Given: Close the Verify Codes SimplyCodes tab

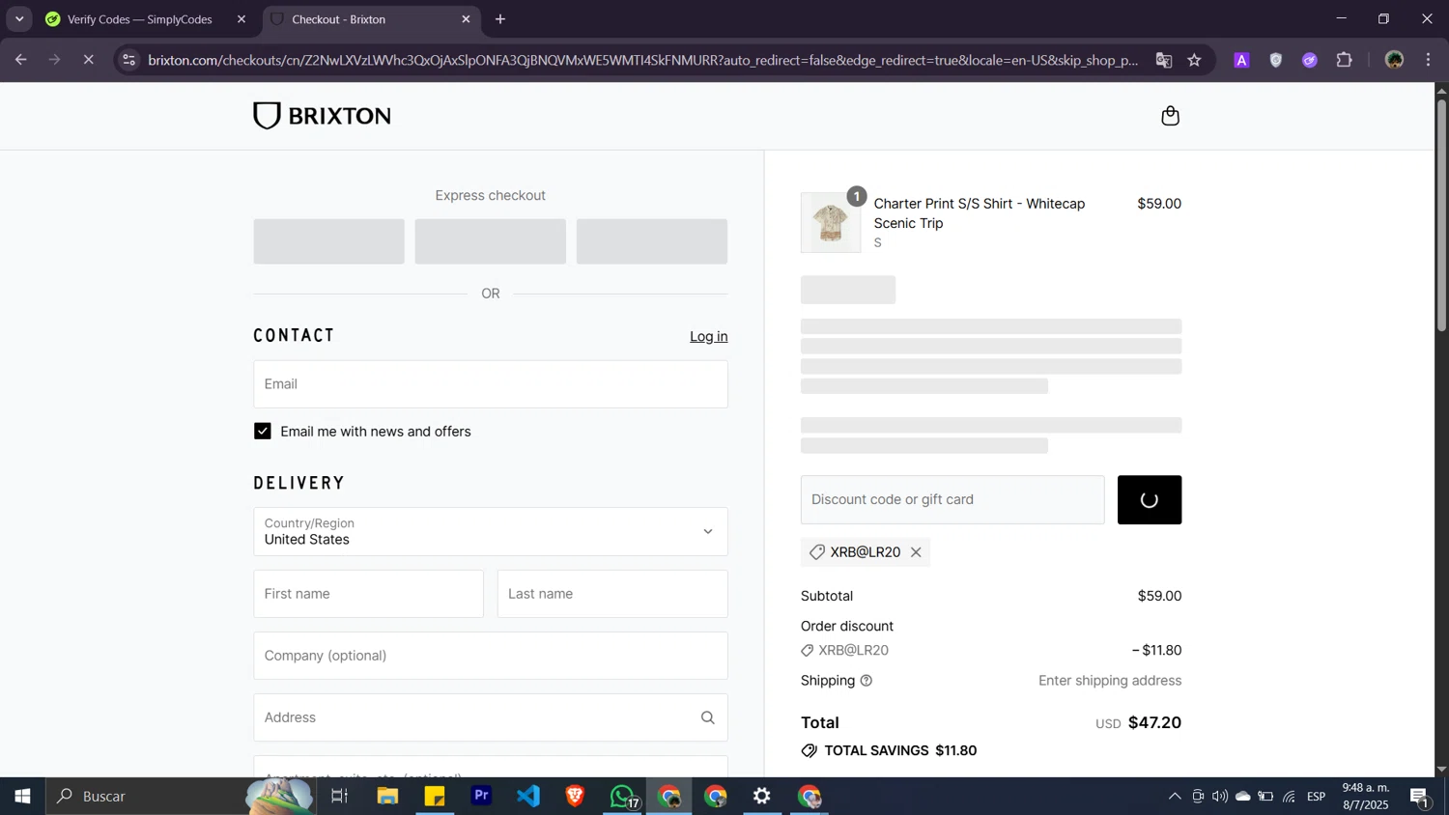Looking at the screenshot, I should (241, 19).
